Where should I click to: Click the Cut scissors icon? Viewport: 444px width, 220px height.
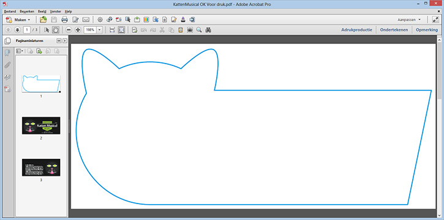(162, 30)
